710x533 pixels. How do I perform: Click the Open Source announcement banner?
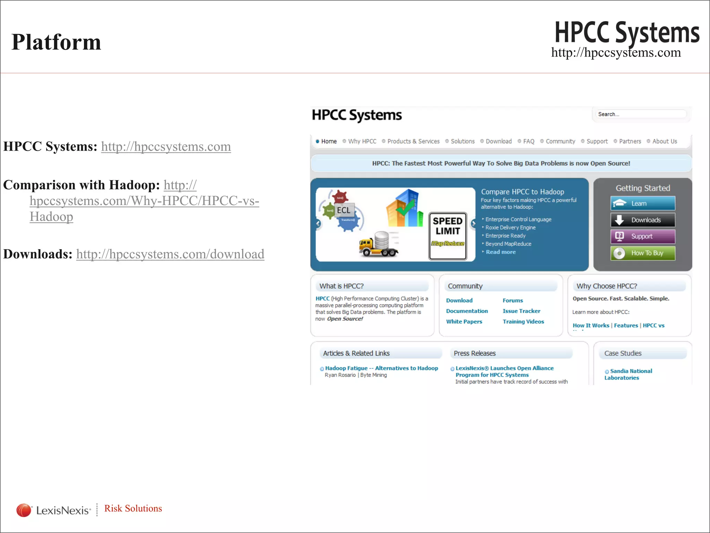tap(501, 163)
